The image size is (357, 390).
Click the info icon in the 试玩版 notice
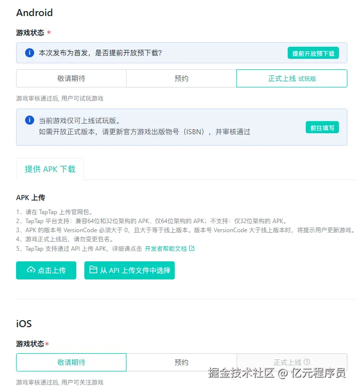[x=30, y=120]
